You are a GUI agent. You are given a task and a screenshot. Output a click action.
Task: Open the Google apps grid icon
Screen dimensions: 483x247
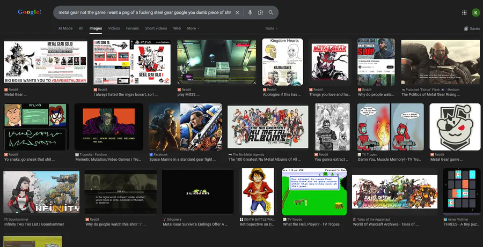pyautogui.click(x=464, y=13)
